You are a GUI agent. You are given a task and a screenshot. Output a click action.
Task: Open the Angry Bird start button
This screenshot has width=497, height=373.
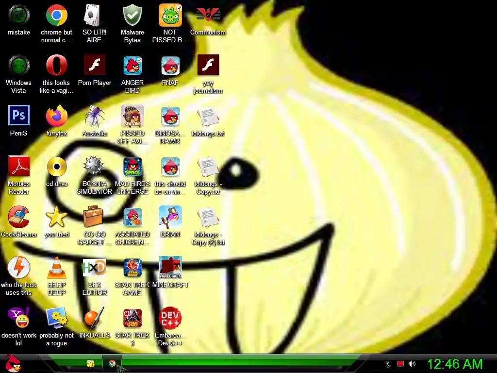(x=13, y=363)
